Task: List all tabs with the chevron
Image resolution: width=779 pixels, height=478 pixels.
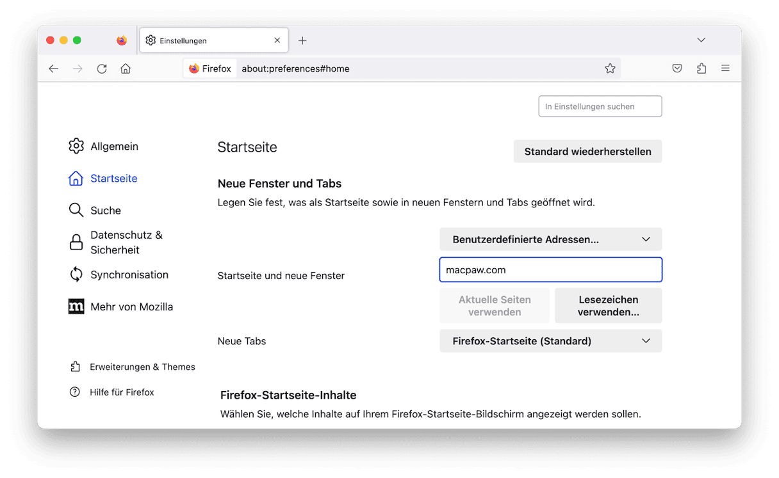Action: click(x=701, y=40)
